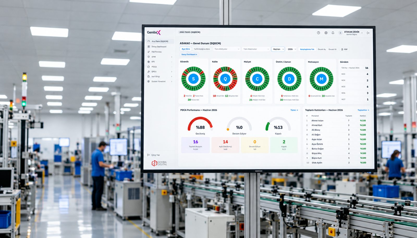Image resolution: width=417 pixels, height=238 pixels.
Task: Click the OPEX sidebar icon
Action: click(149, 72)
